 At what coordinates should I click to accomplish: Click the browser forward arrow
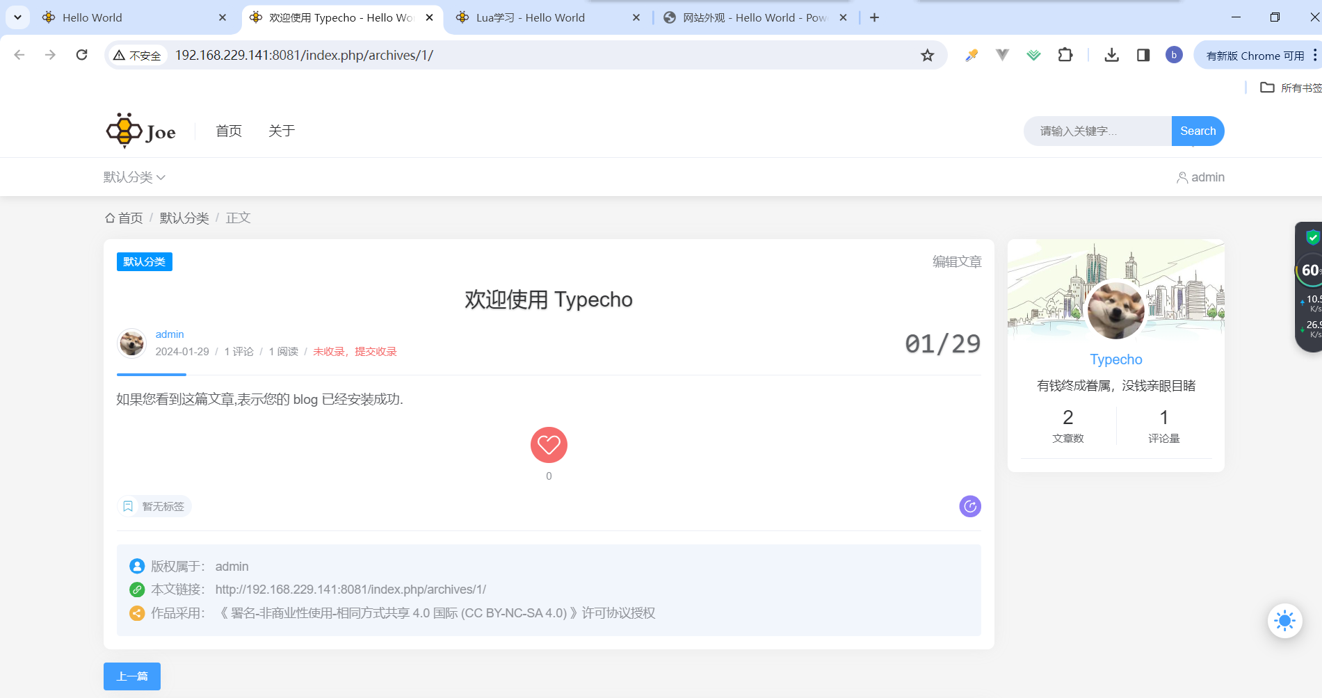pyautogui.click(x=50, y=55)
